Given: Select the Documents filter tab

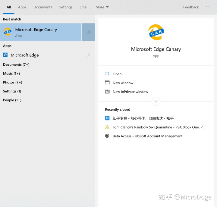Looking at the screenshot, I should click(43, 7).
